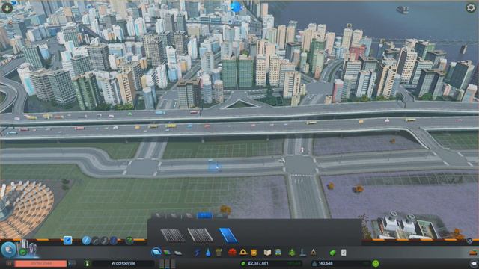Open the Electricity services menu

198,253
